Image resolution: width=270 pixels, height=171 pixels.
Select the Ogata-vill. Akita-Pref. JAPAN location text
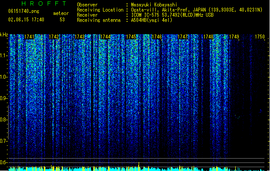(x=197, y=10)
